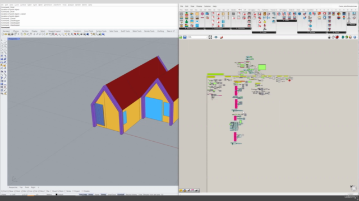Click the Default layer black color swatch
The height and width of the screenshot is (201, 359).
(56, 194)
